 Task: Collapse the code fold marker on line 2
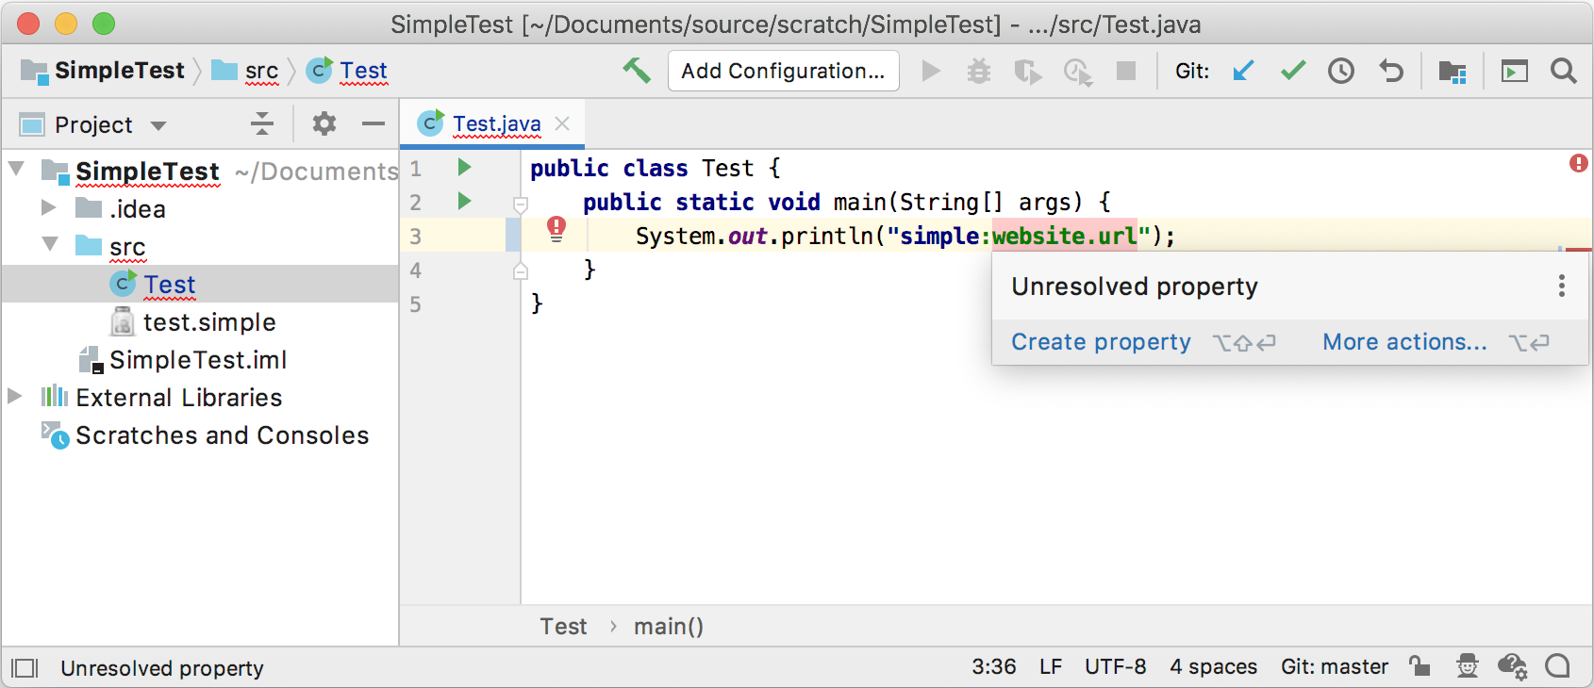point(520,204)
